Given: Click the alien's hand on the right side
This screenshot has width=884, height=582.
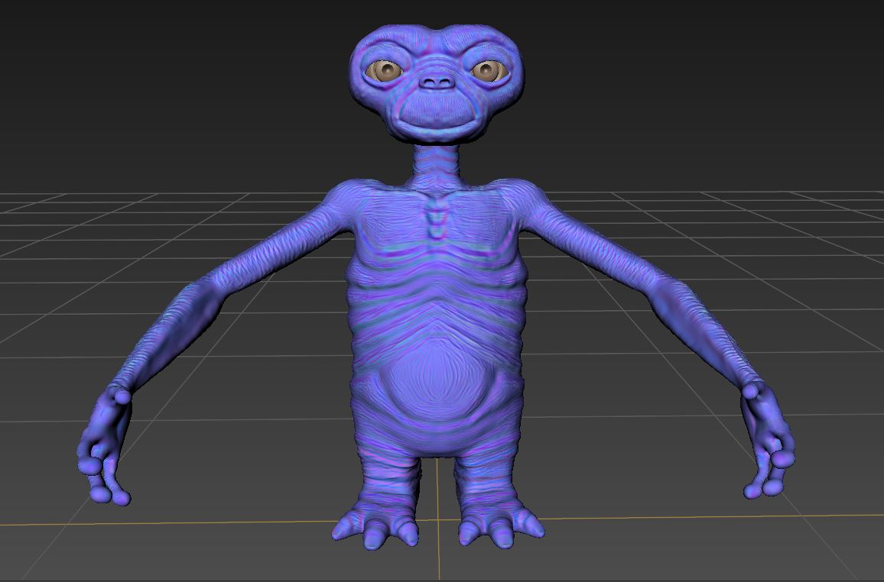Looking at the screenshot, I should pyautogui.click(x=768, y=443).
